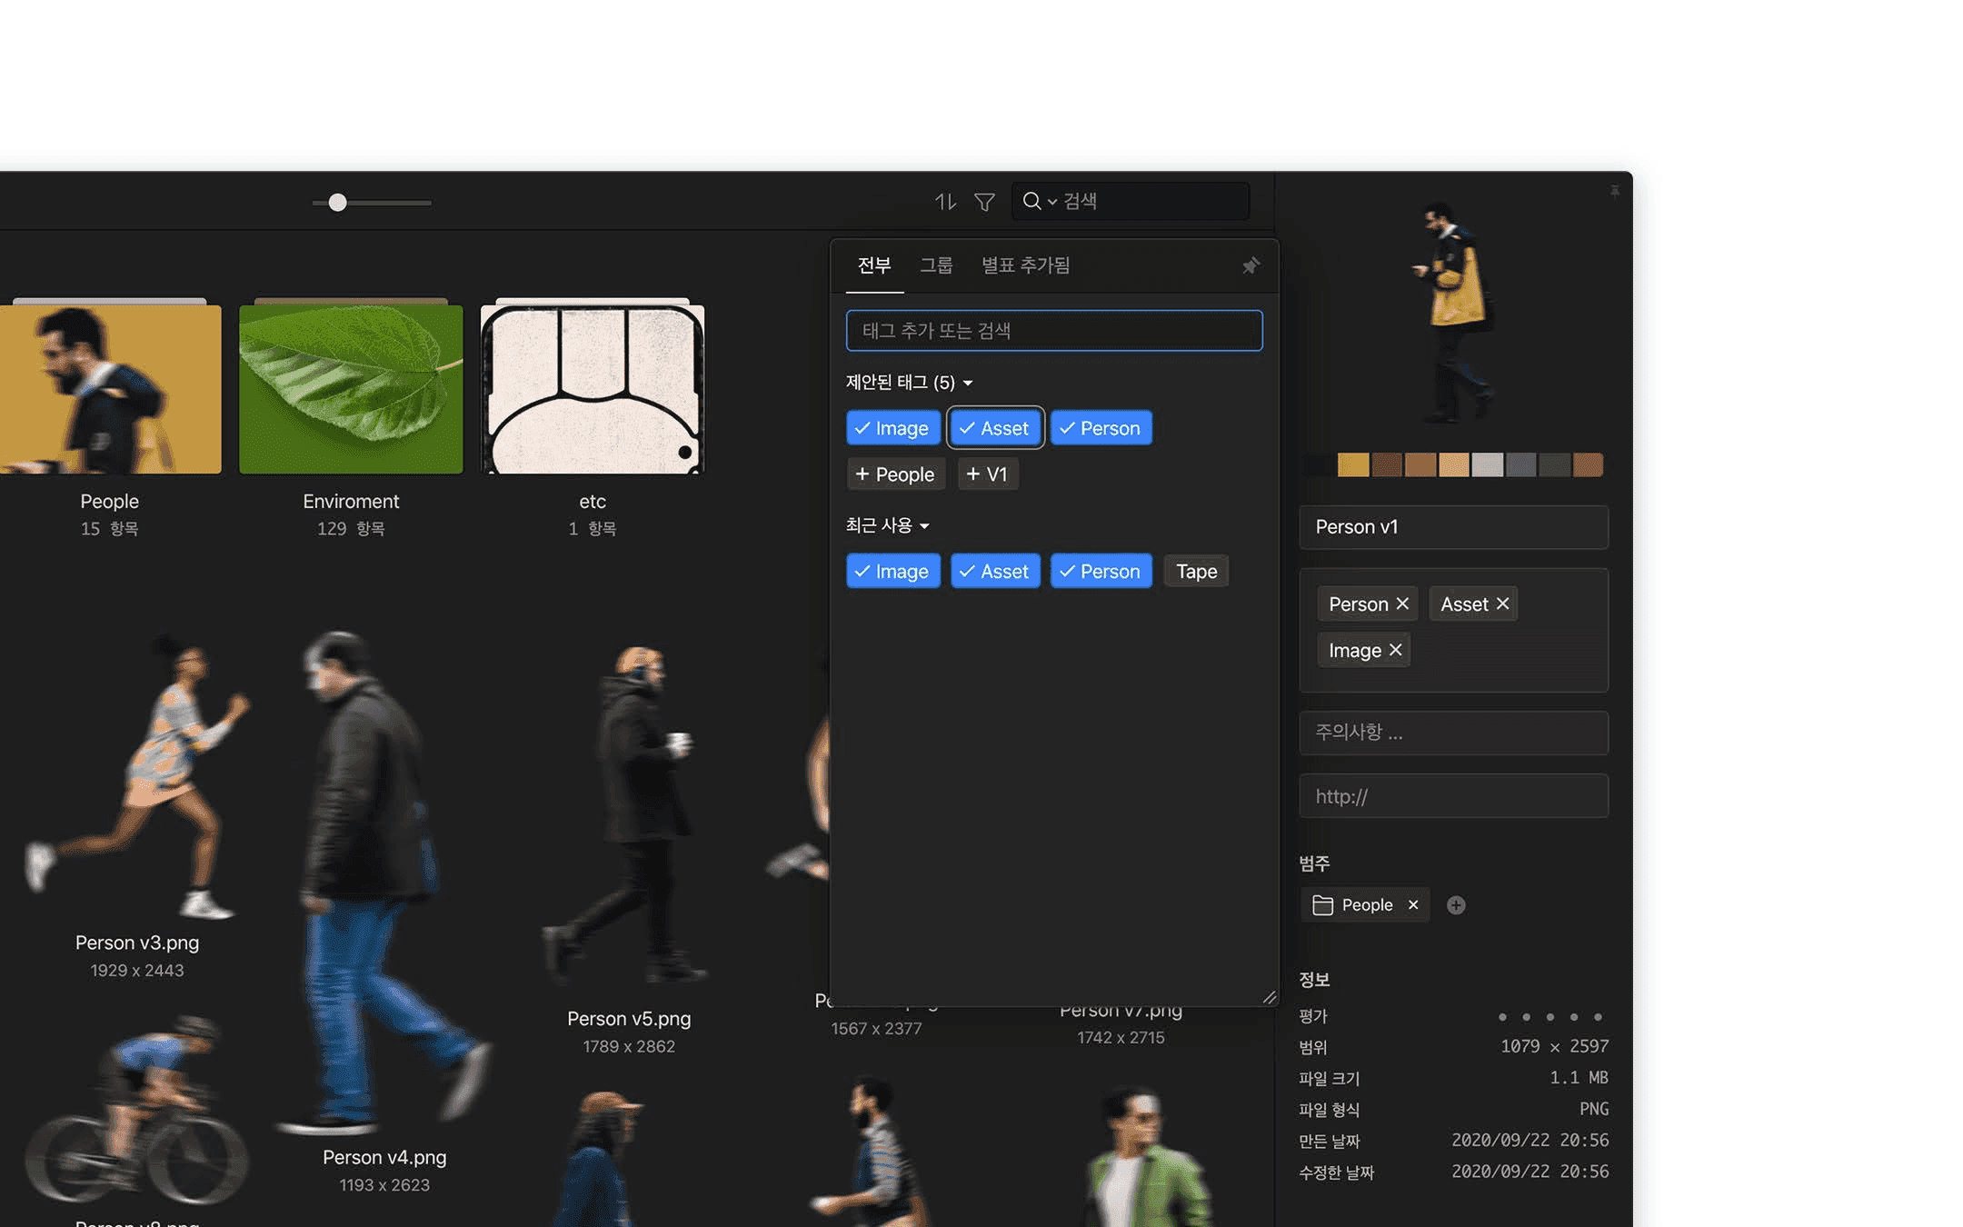Click the 검색 search field

pos(1131,201)
